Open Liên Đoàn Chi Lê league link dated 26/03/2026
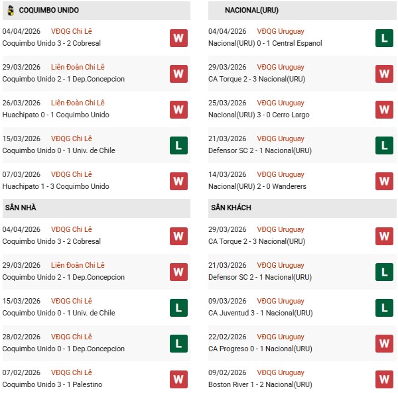398x393 pixels. [78, 103]
